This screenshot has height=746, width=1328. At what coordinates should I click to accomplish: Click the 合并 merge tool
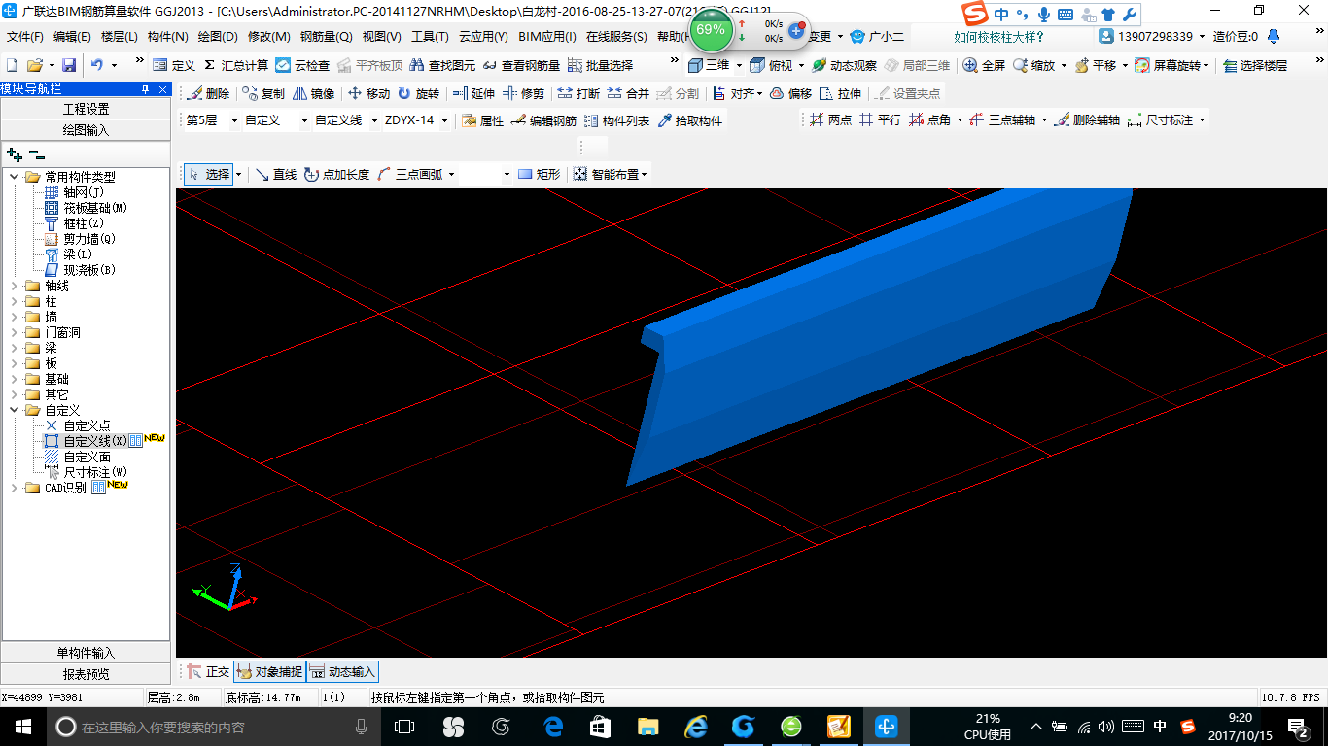click(628, 94)
